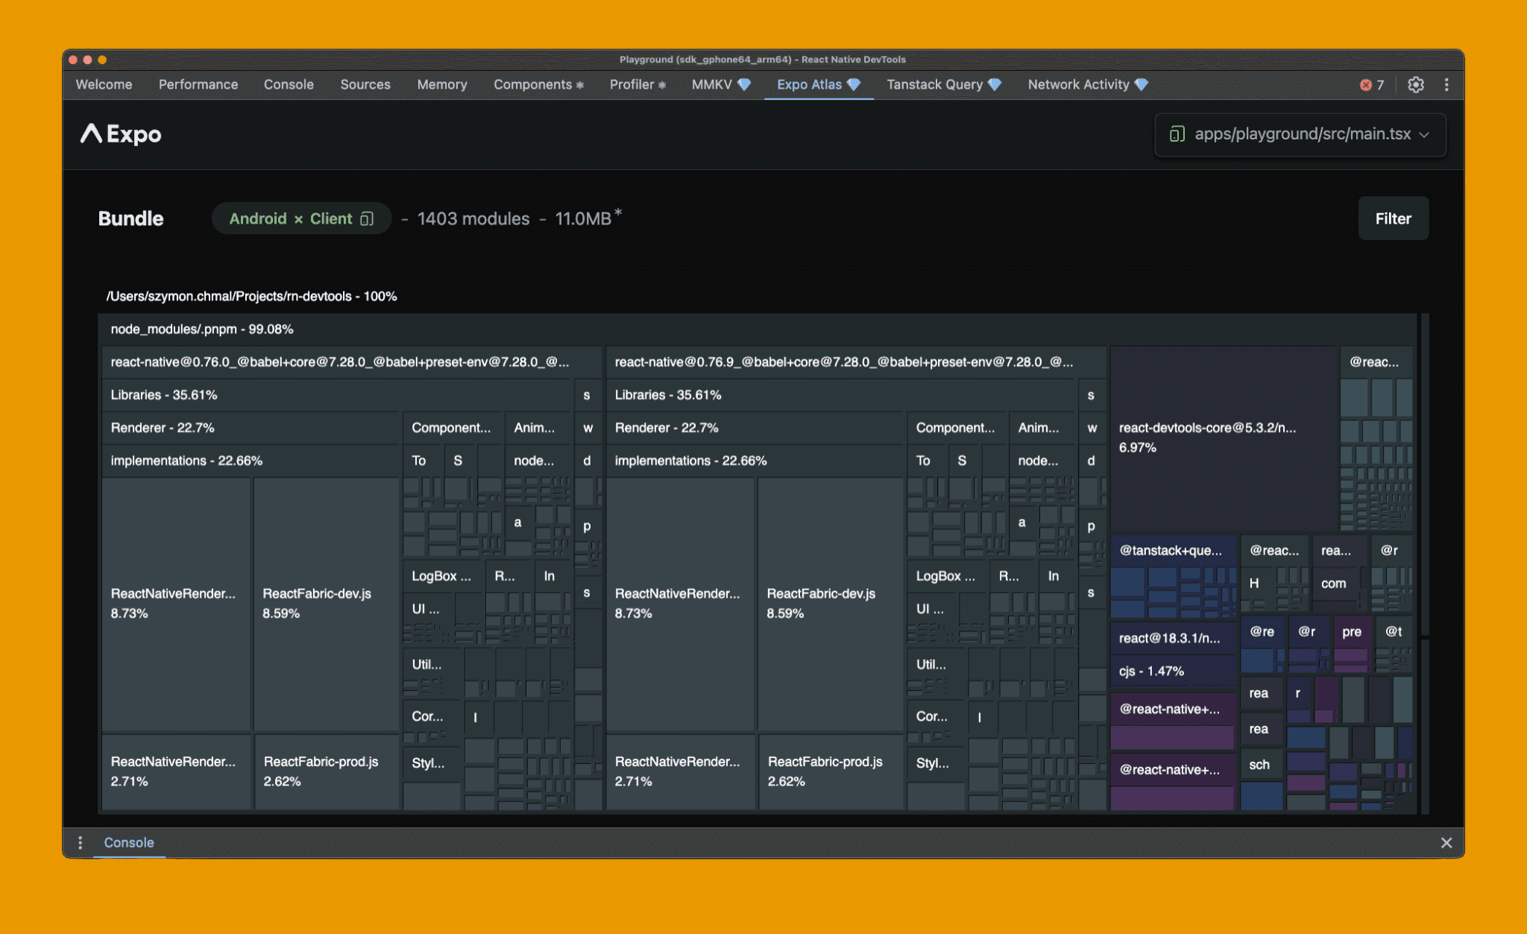Click the Expo logo
The image size is (1527, 934).
[120, 134]
